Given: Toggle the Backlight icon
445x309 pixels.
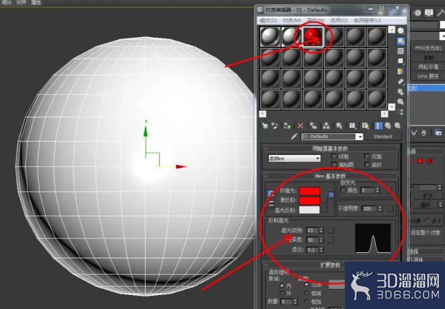Looking at the screenshot, I should [x=400, y=41].
